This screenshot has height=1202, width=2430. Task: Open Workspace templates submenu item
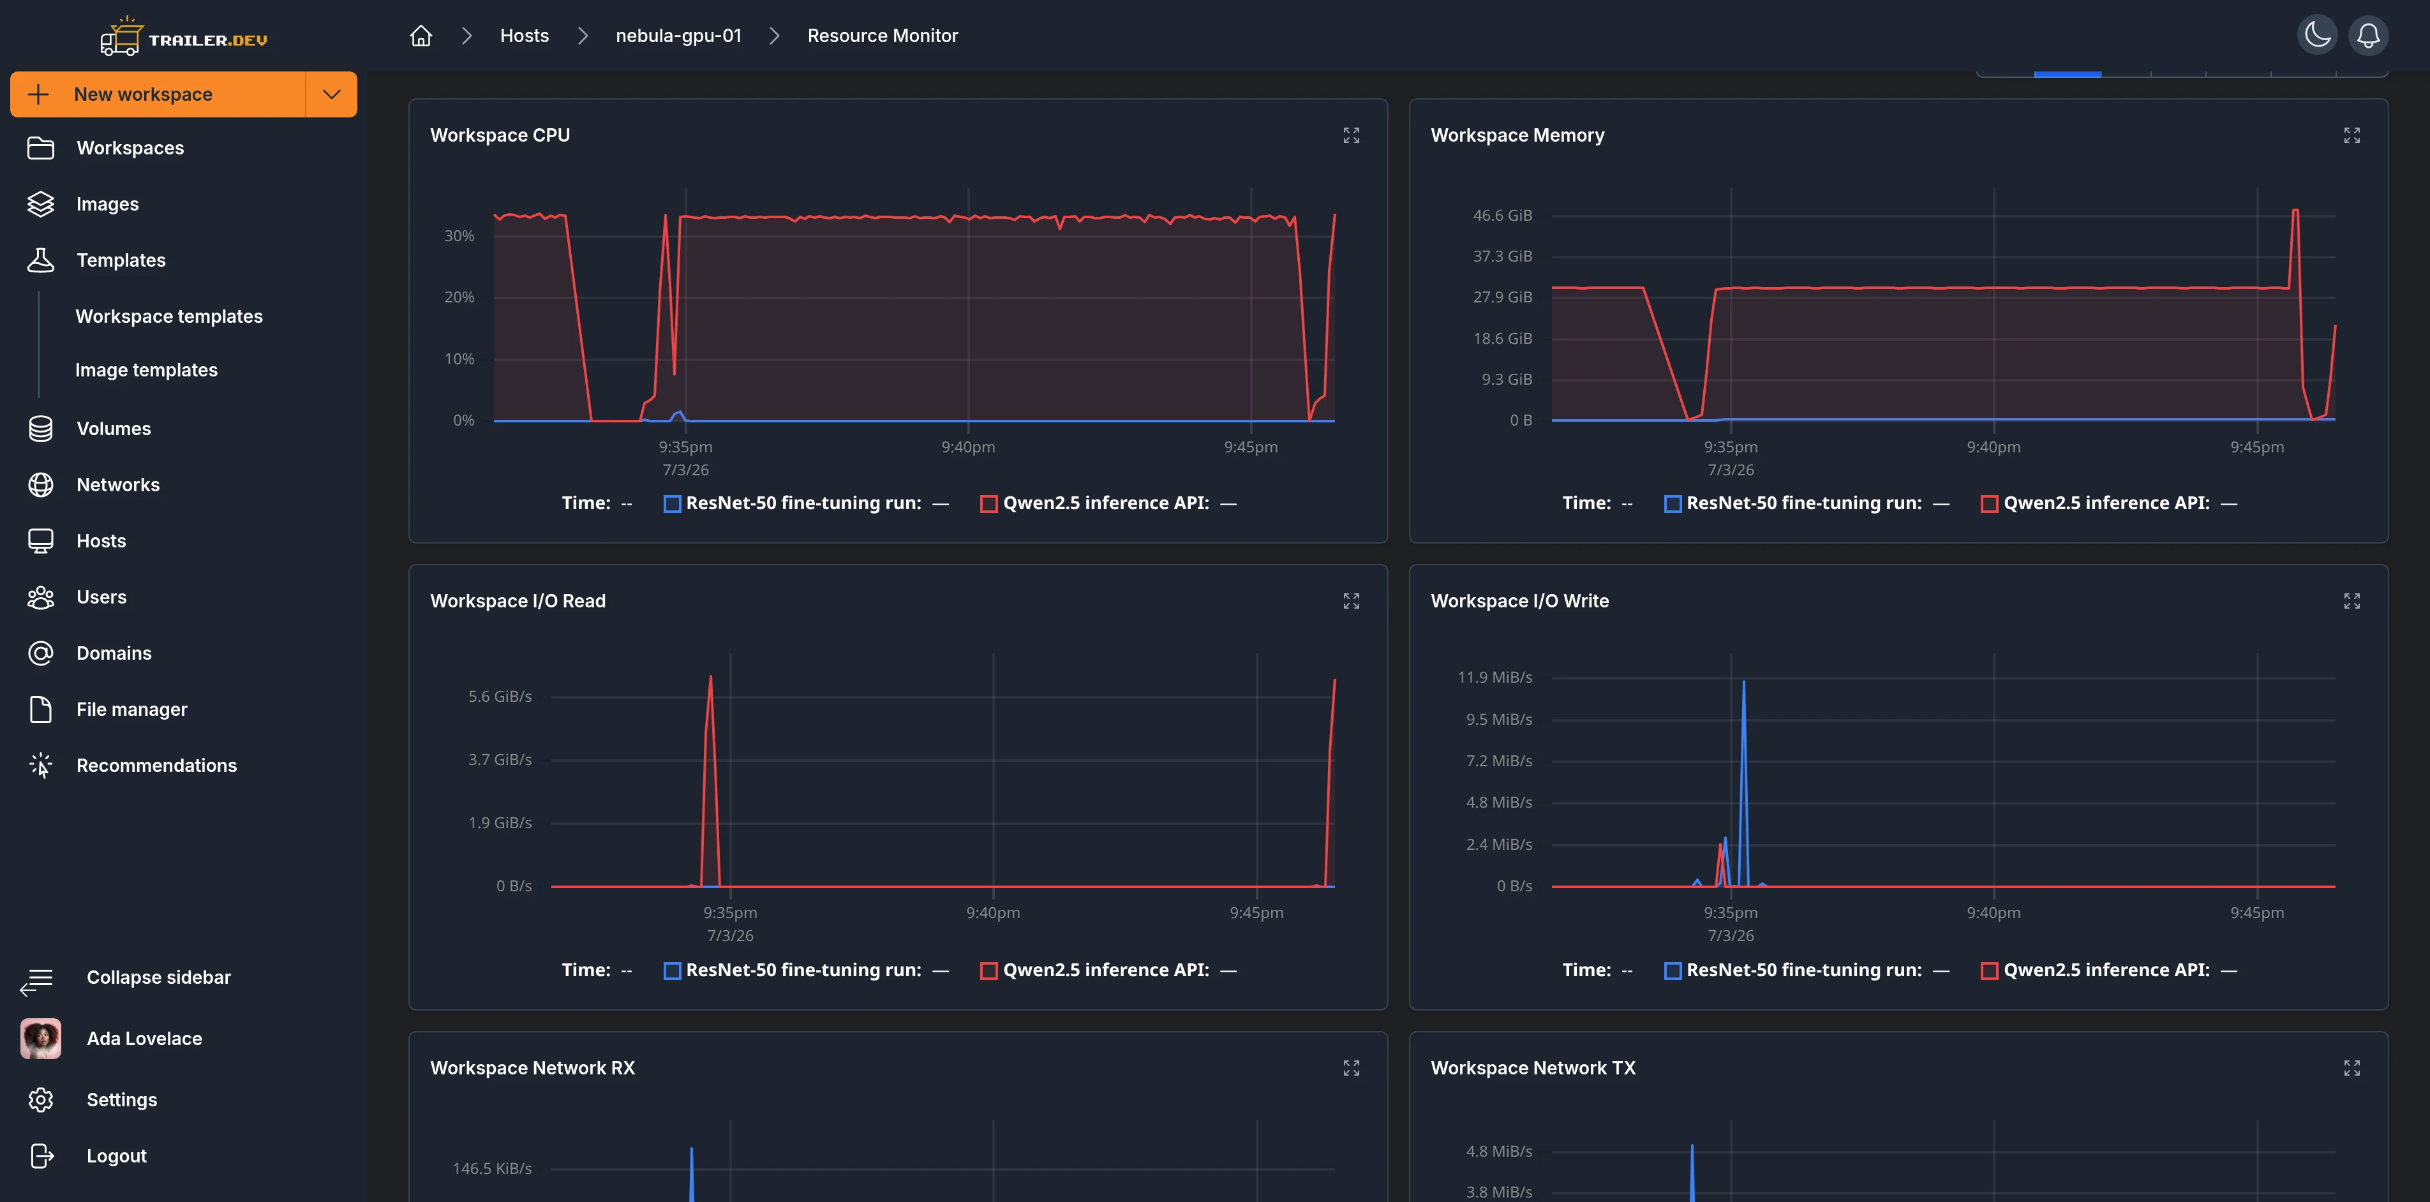[x=169, y=316]
